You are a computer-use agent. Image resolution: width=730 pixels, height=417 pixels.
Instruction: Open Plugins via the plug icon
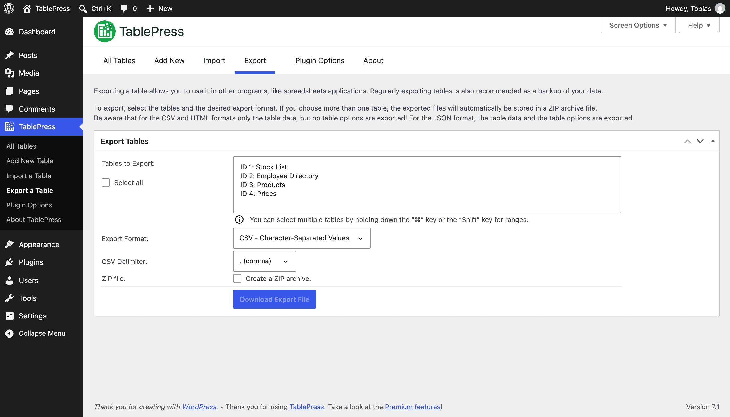coord(9,262)
